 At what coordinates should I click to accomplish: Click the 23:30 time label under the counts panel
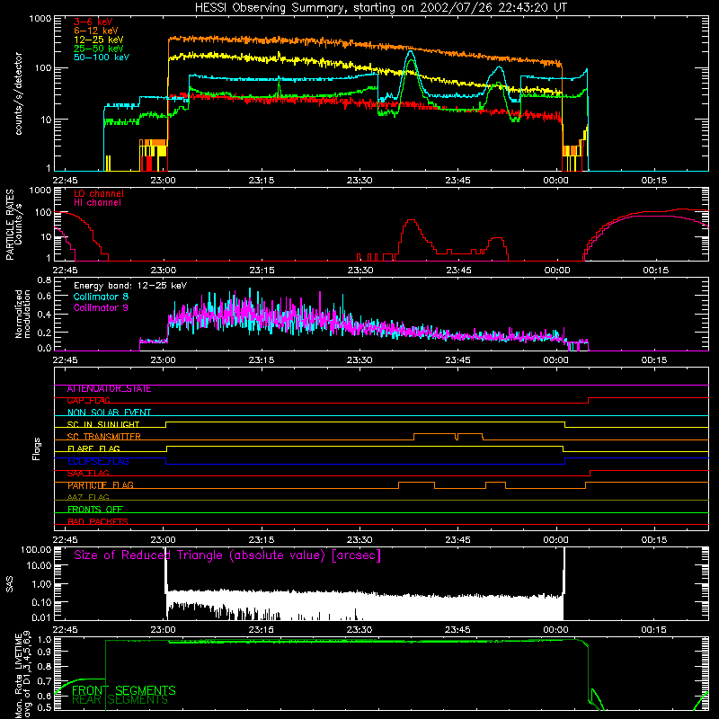(359, 181)
